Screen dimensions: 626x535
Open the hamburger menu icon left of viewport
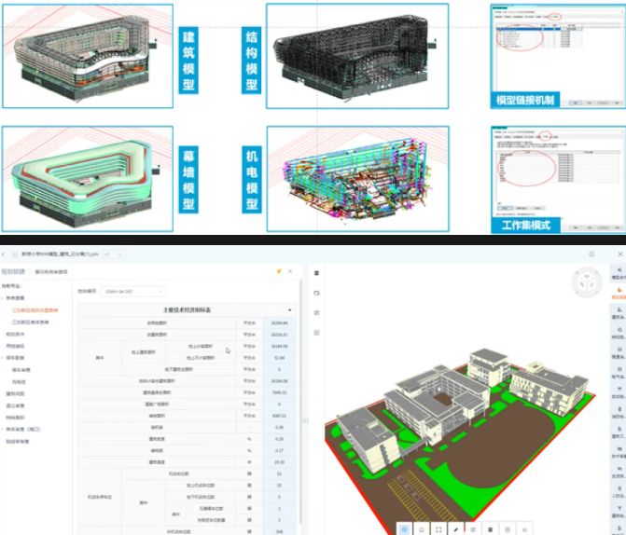pos(314,273)
